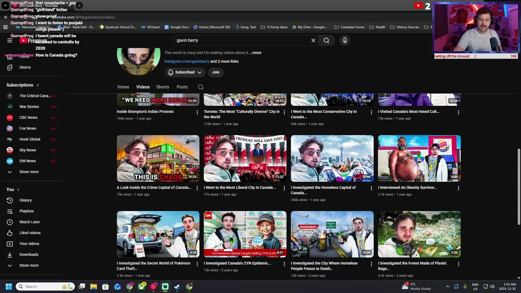Clear the search box with the X icon

pos(313,40)
